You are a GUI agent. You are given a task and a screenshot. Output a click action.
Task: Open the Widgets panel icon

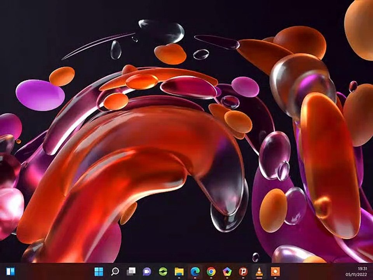10,271
